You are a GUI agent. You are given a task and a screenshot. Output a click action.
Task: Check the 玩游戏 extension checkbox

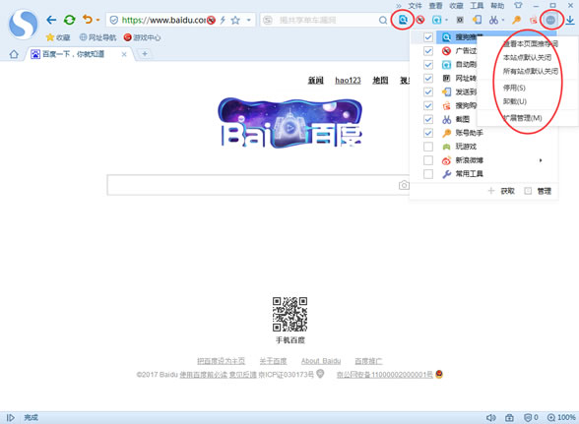point(428,147)
